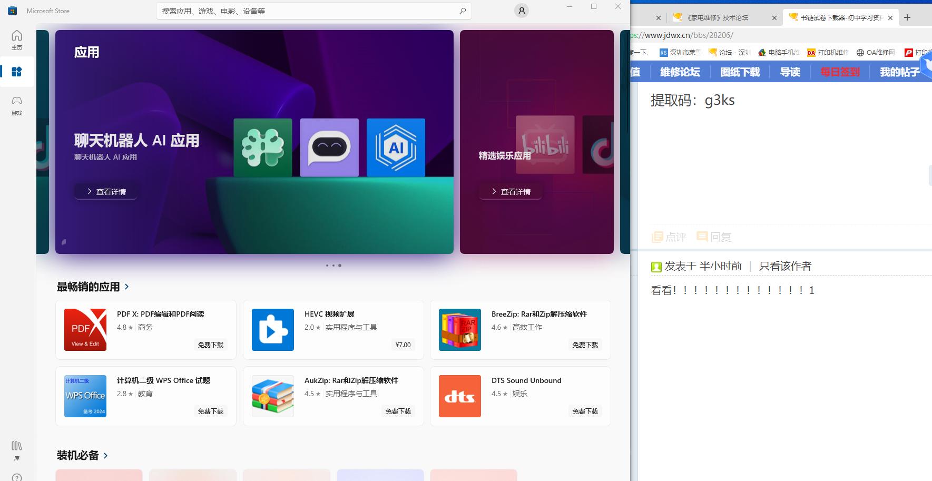
Task: Click the 发表于 半小时前 timestamp
Action: pyautogui.click(x=703, y=267)
